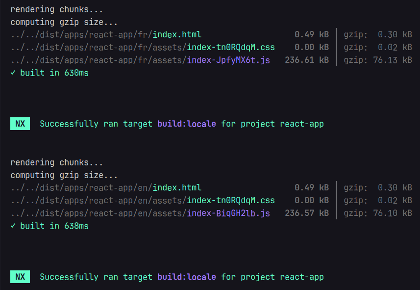The width and height of the screenshot is (420, 290).
Task: Click the green checkmark beside built in 630ms
Action: tap(13, 73)
